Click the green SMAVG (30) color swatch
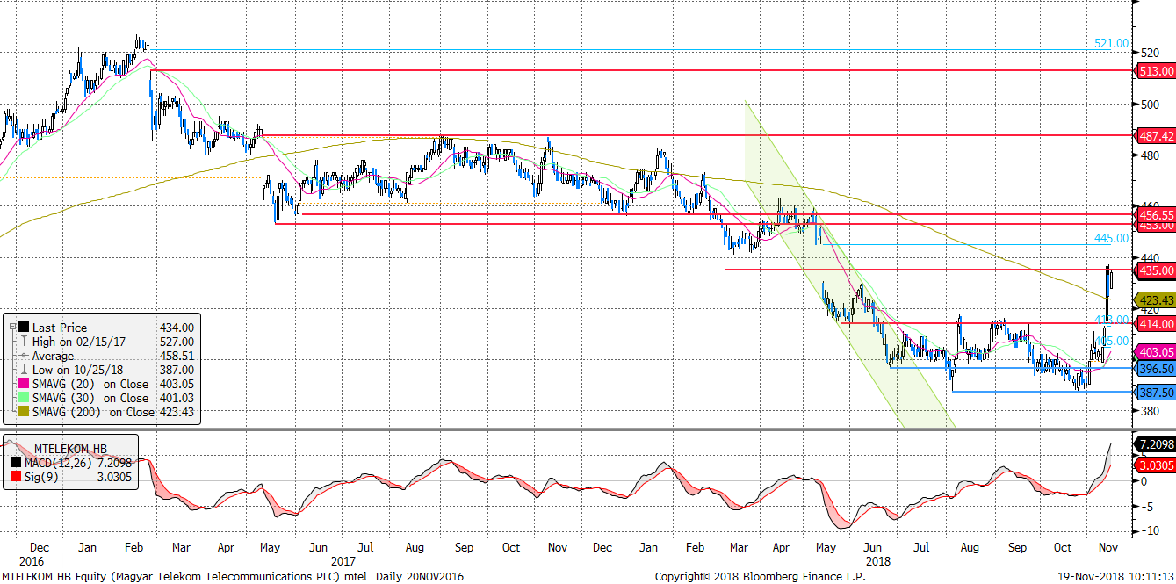Image resolution: width=1176 pixels, height=584 pixels. tap(23, 398)
